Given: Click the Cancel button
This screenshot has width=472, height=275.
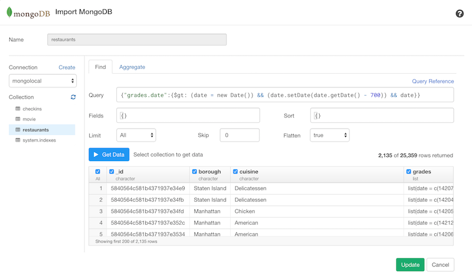Looking at the screenshot, I should (x=440, y=265).
